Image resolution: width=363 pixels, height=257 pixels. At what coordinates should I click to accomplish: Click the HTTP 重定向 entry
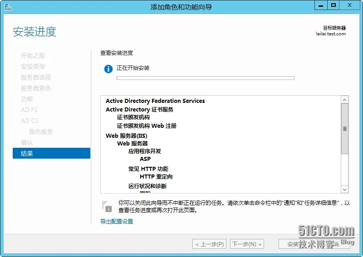tap(156, 177)
